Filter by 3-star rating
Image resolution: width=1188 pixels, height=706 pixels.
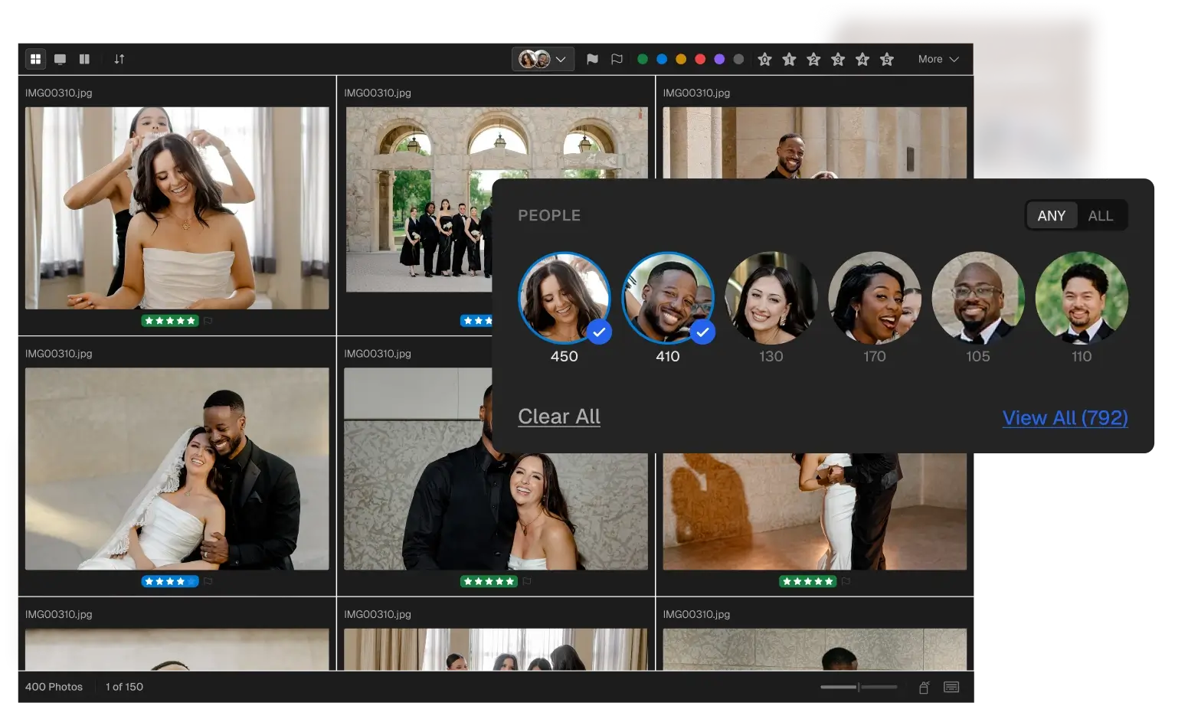(838, 59)
